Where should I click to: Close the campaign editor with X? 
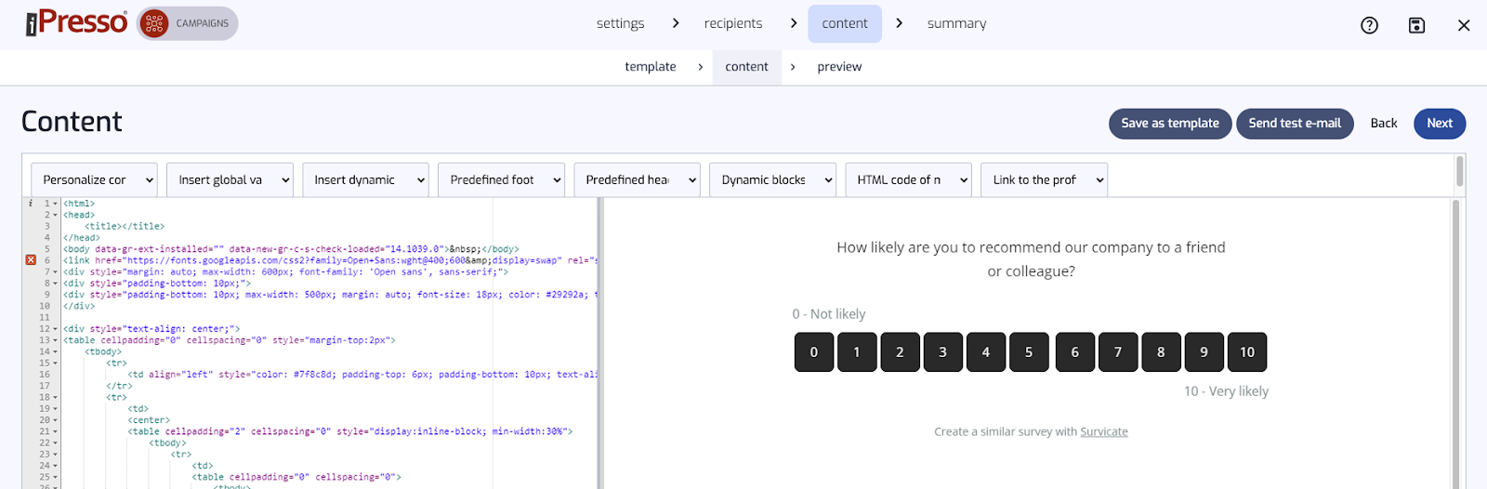pyautogui.click(x=1464, y=25)
